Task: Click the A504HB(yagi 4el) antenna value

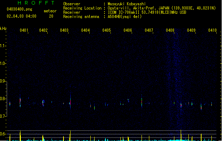Action: pyautogui.click(x=125, y=17)
